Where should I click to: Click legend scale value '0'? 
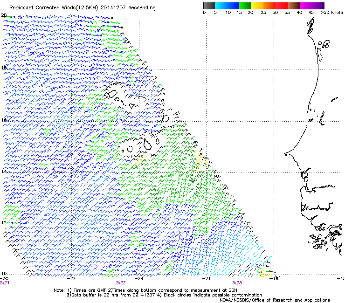point(204,13)
